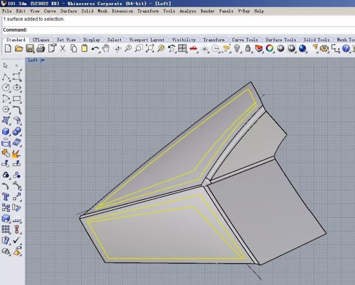The width and height of the screenshot is (355, 285).
Task: Click the Zoom Extents icon
Action: pos(150,49)
